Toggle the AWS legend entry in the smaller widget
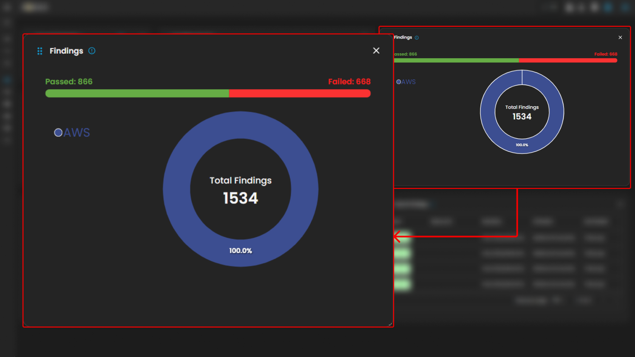 pyautogui.click(x=406, y=82)
